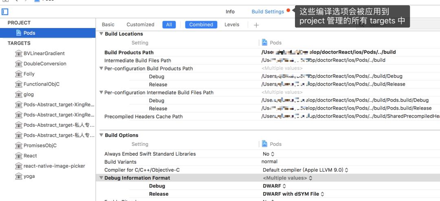Collapse the Build Locations section

[x=101, y=34]
